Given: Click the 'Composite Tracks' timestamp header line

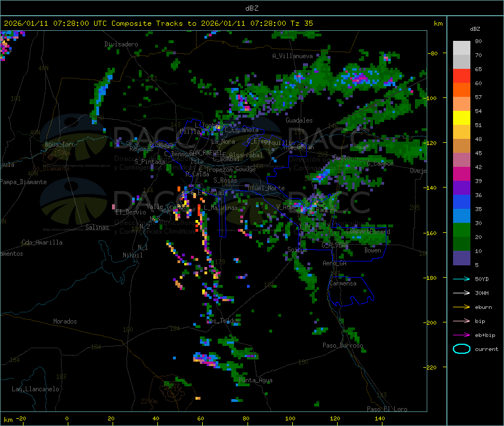Looking at the screenshot, I should pyautogui.click(x=158, y=24).
